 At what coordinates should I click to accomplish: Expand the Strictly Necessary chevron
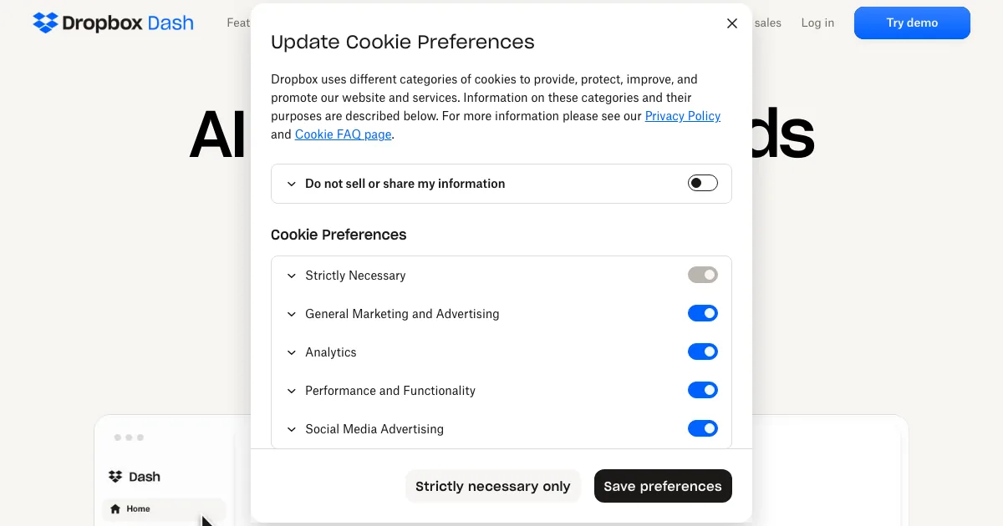[292, 276]
